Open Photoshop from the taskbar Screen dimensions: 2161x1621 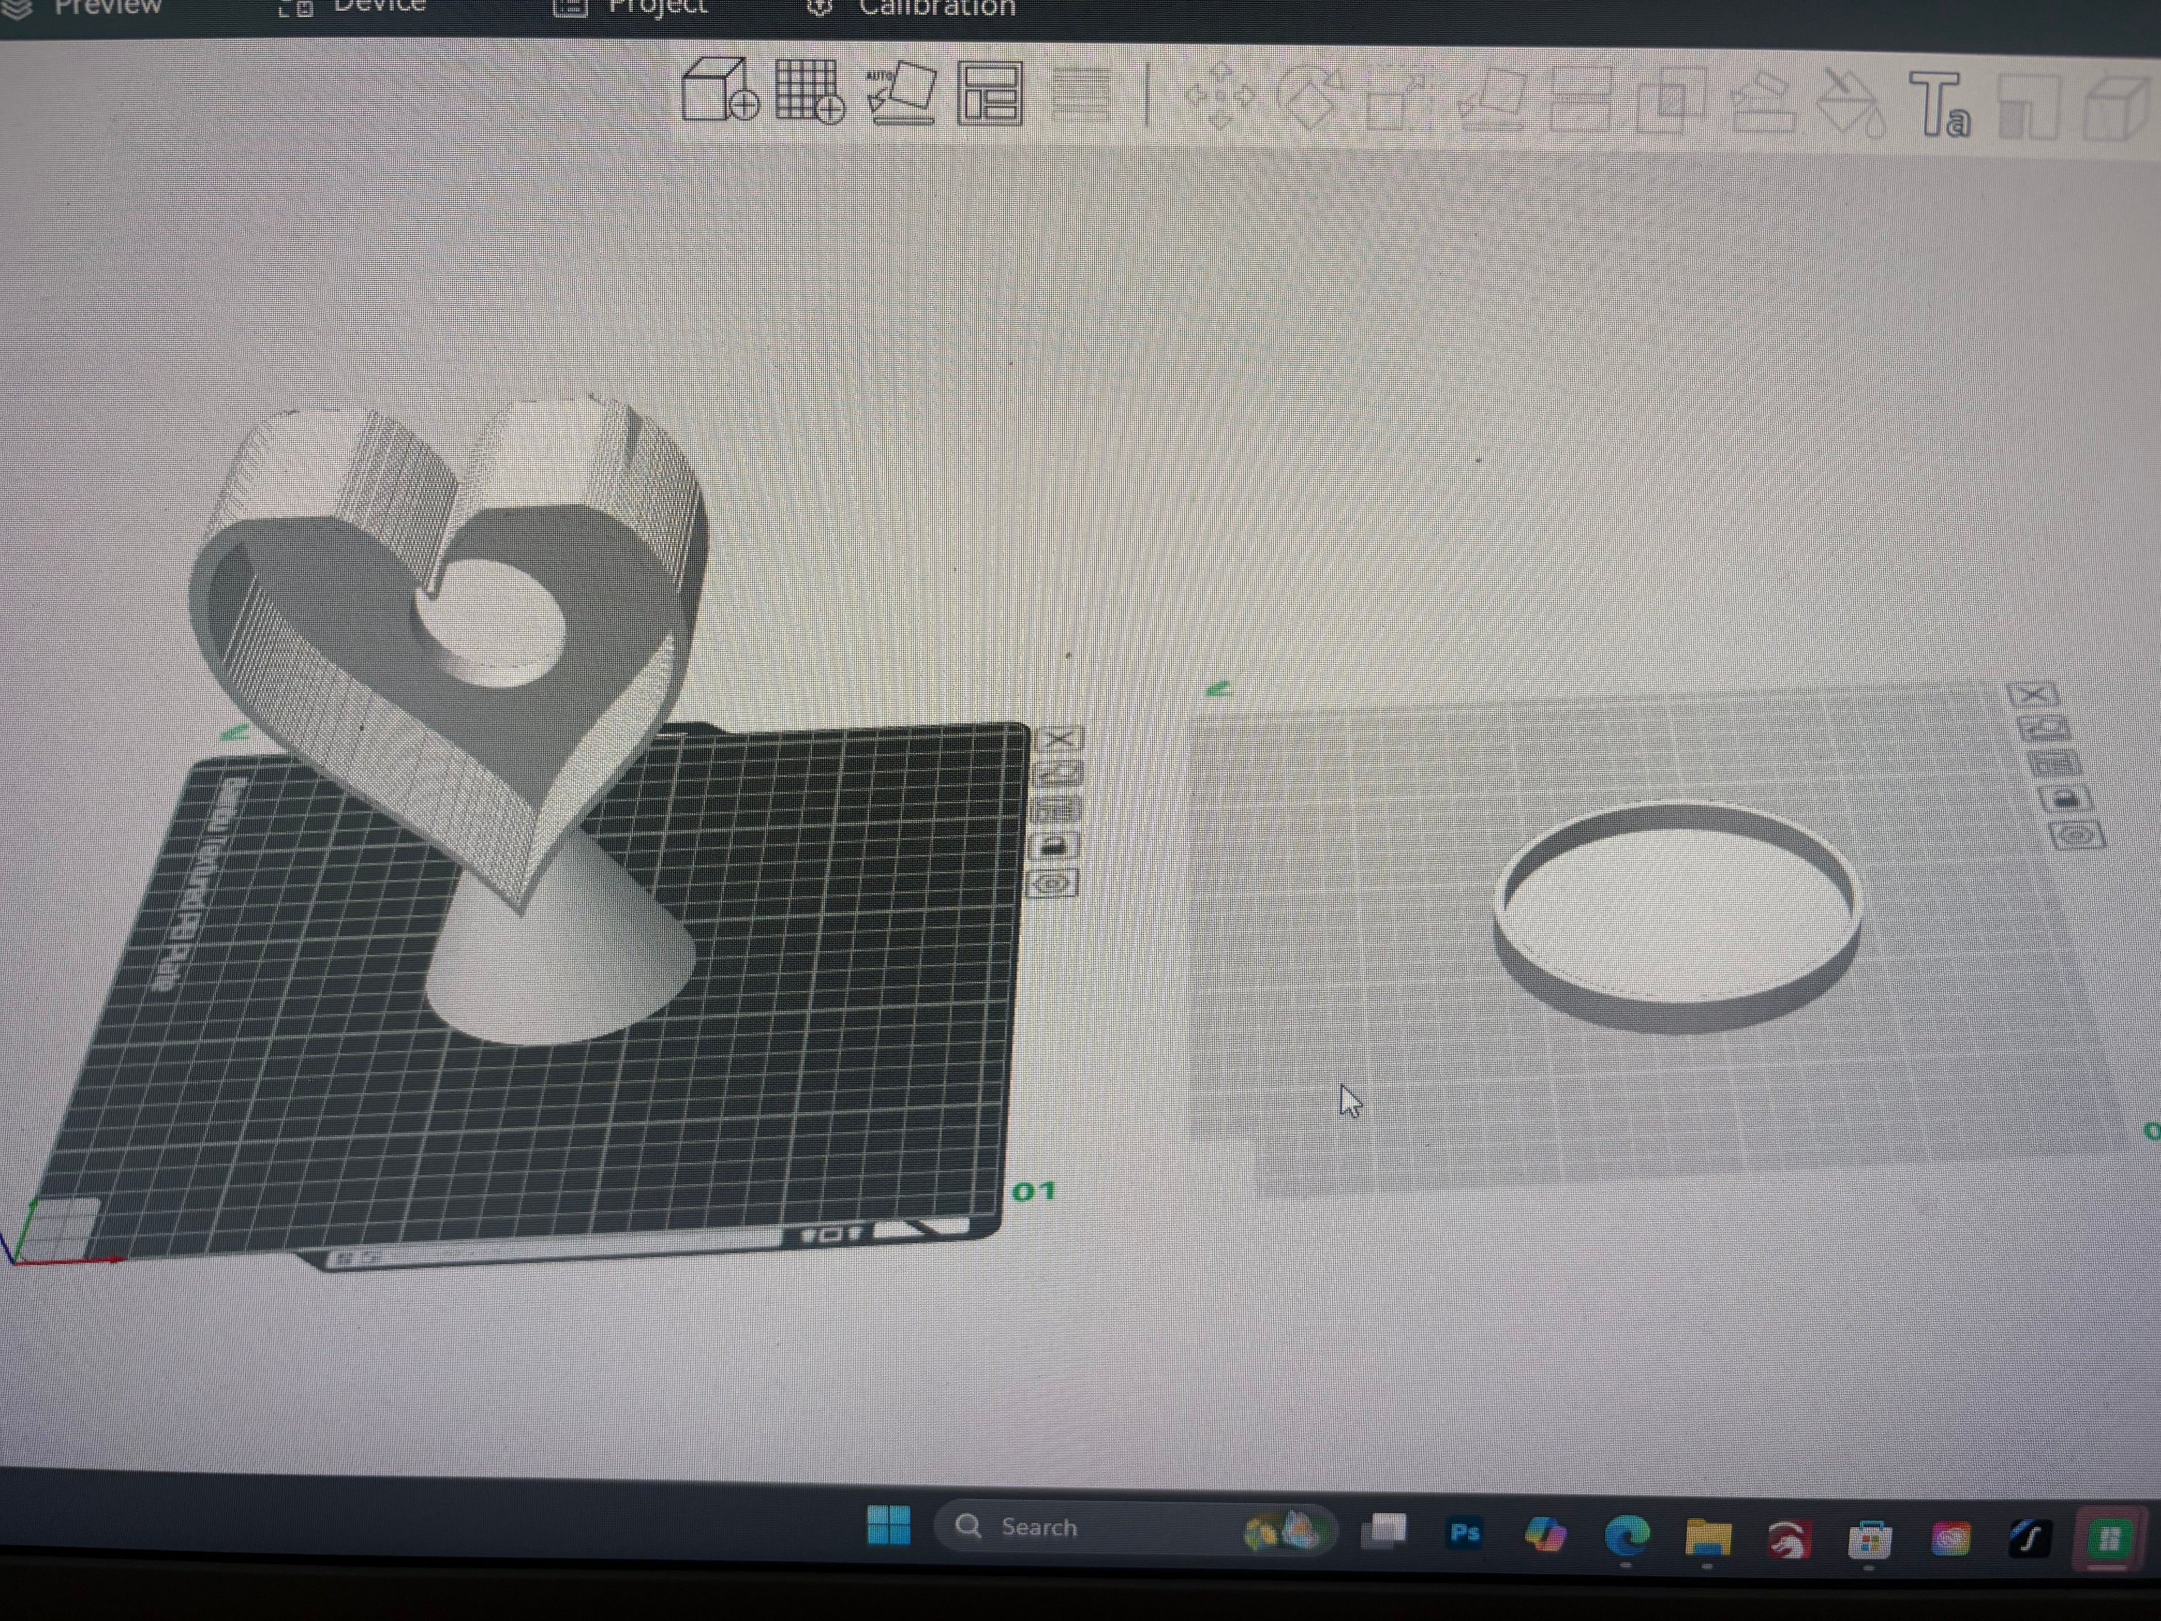[1464, 1532]
